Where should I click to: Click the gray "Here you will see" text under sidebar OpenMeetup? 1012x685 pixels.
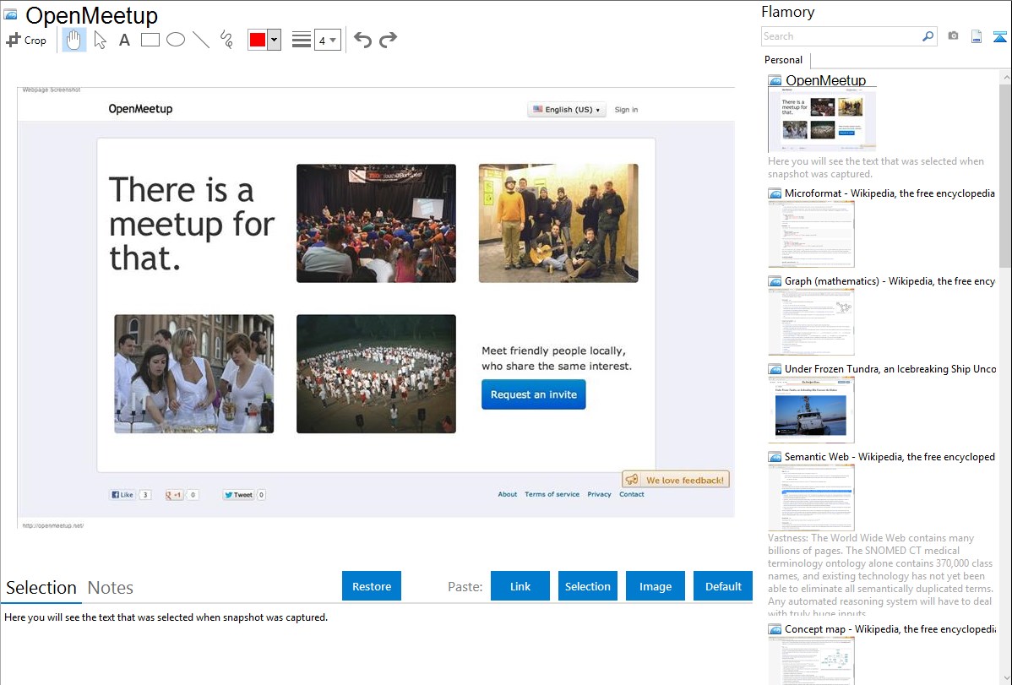tap(876, 168)
